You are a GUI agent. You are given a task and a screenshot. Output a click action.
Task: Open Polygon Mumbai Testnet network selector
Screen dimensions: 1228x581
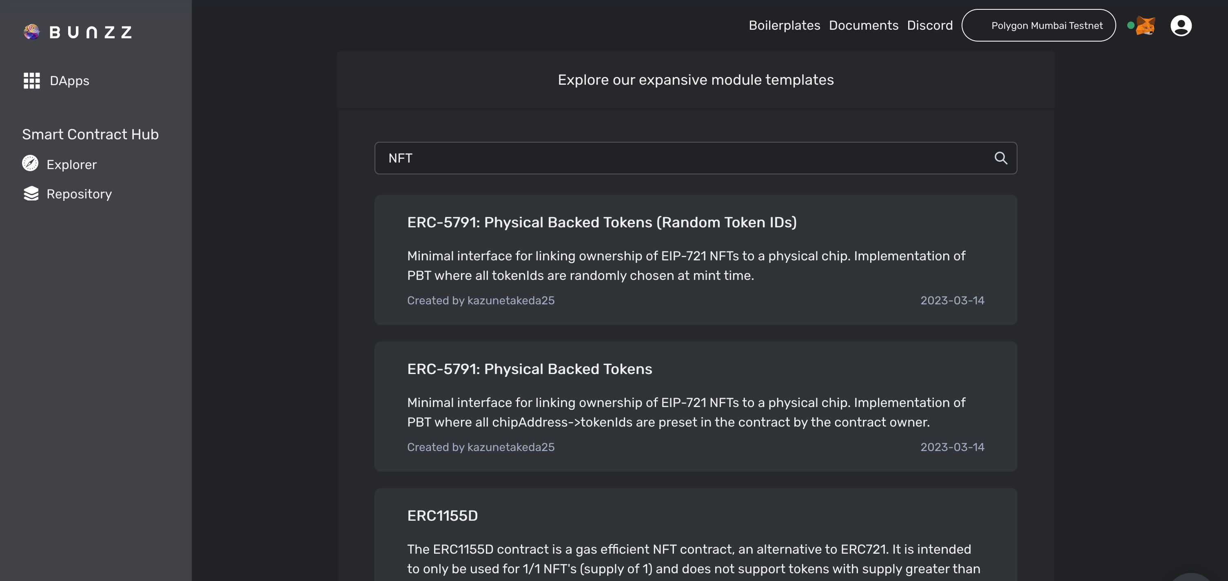pos(1038,26)
